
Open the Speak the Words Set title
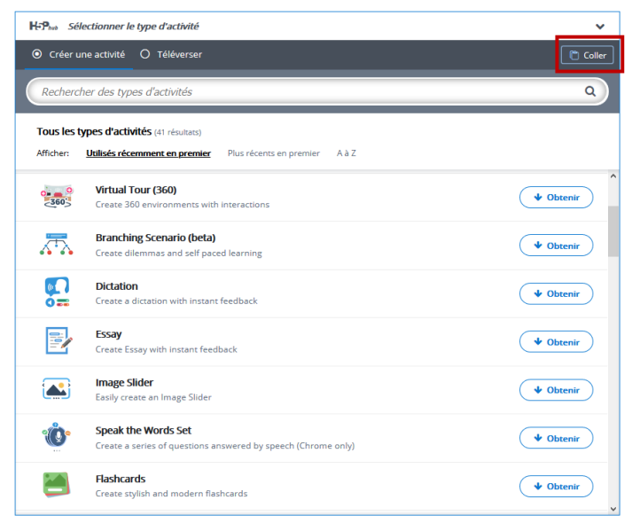[143, 431]
